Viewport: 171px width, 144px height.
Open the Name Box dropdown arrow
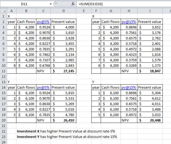pos(51,4)
